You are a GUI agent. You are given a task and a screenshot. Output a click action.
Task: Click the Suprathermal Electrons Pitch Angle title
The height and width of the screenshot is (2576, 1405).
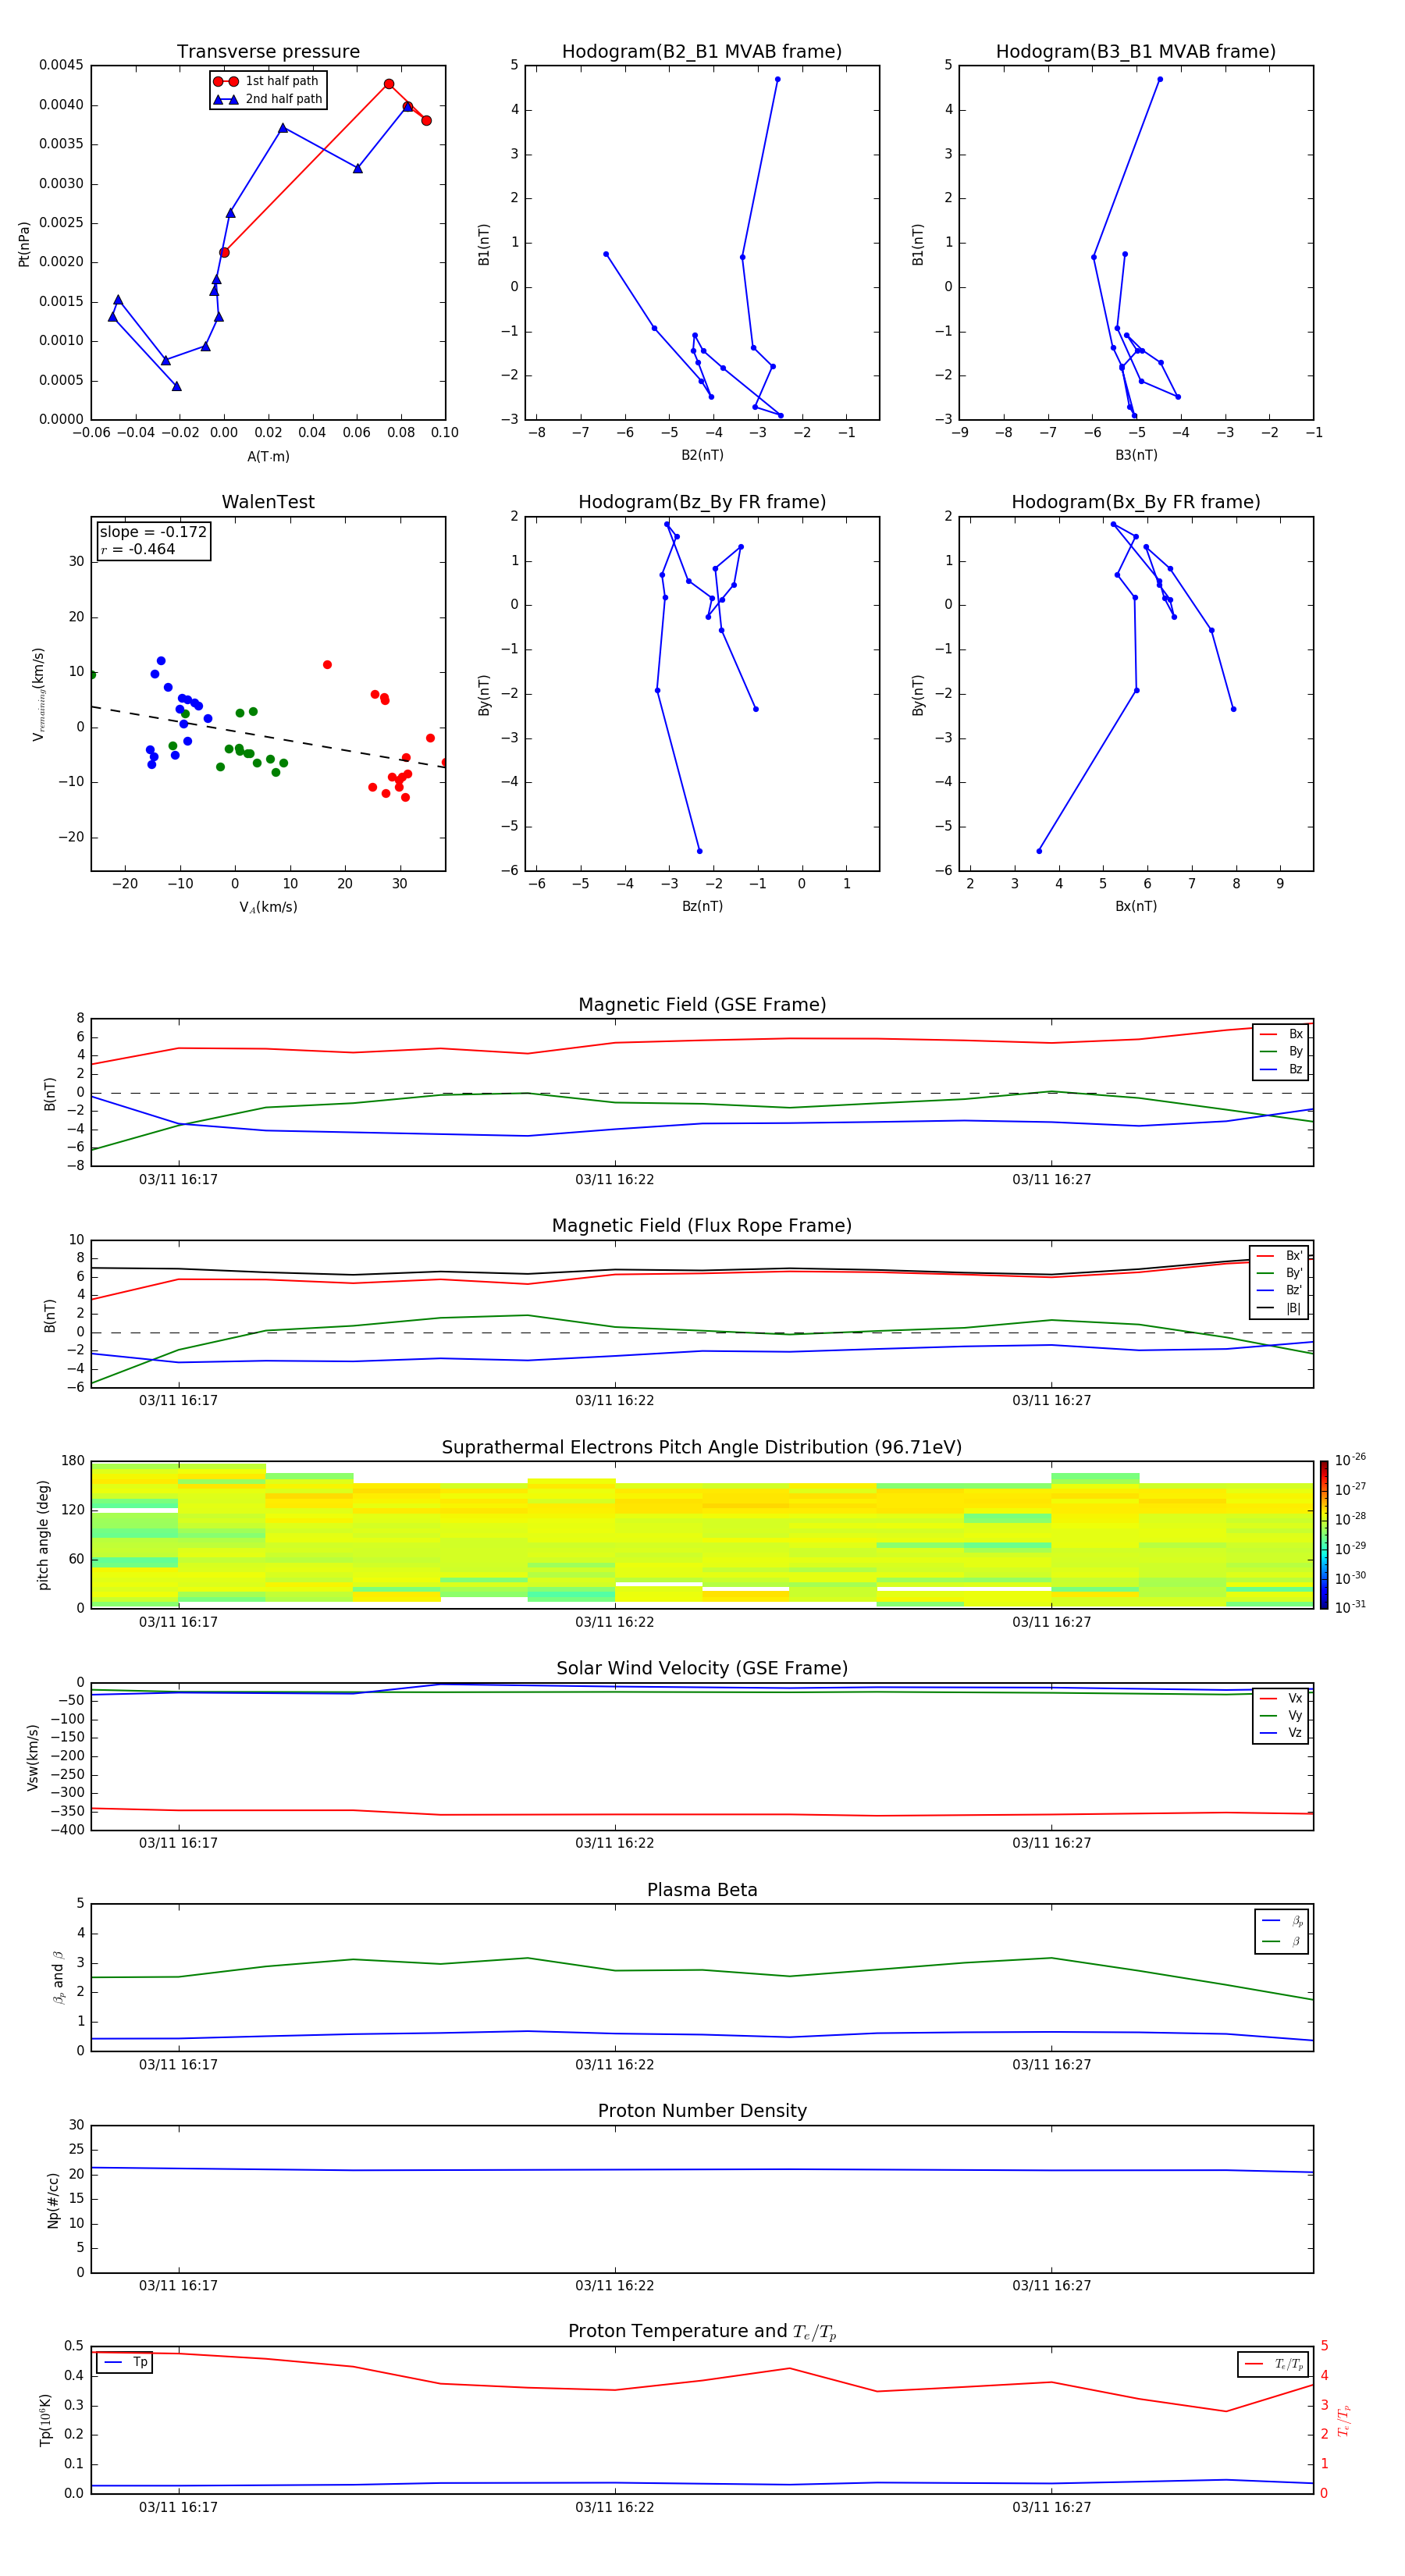point(702,1448)
